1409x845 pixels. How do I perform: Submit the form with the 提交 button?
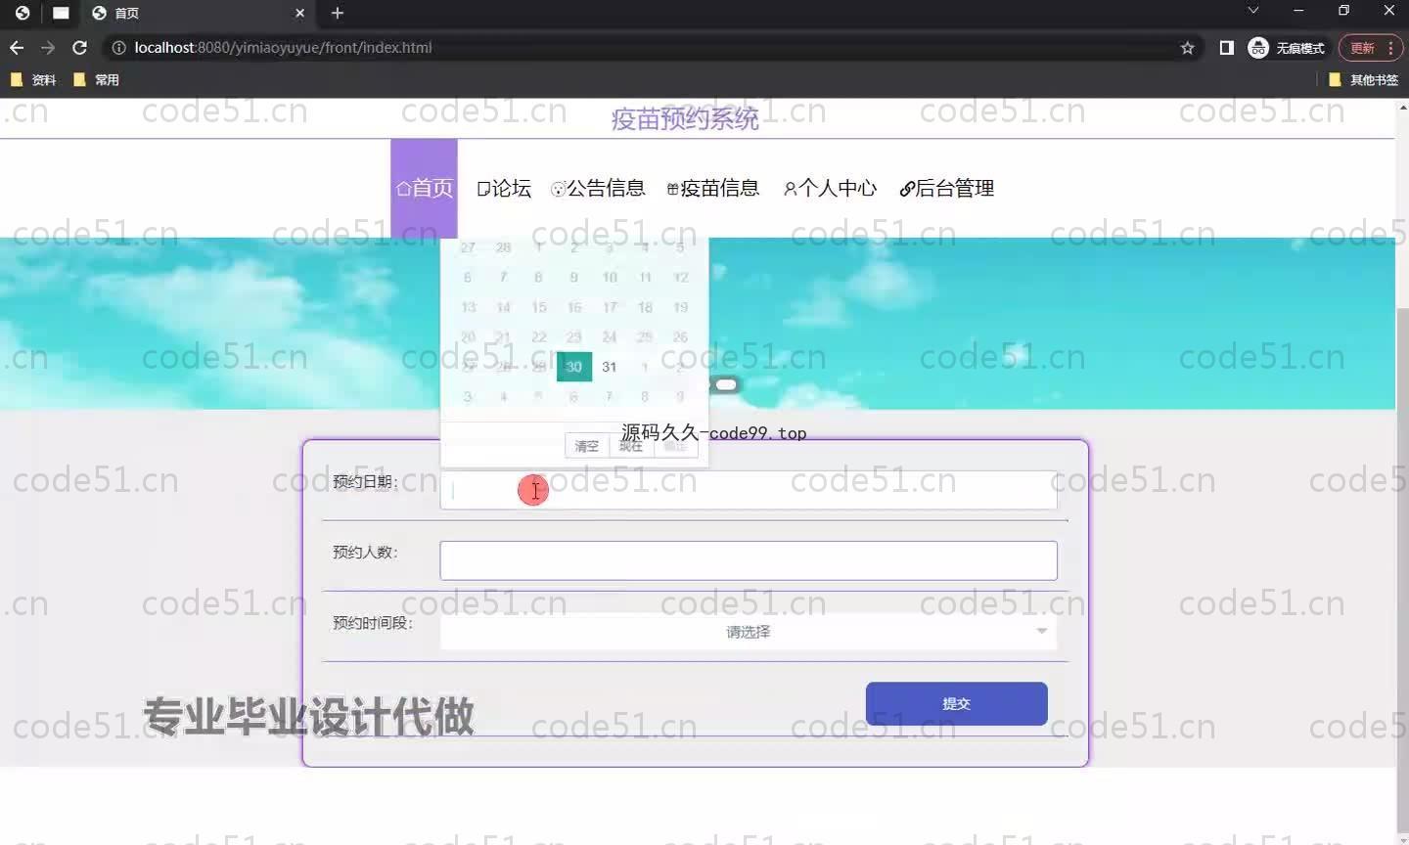[957, 704]
